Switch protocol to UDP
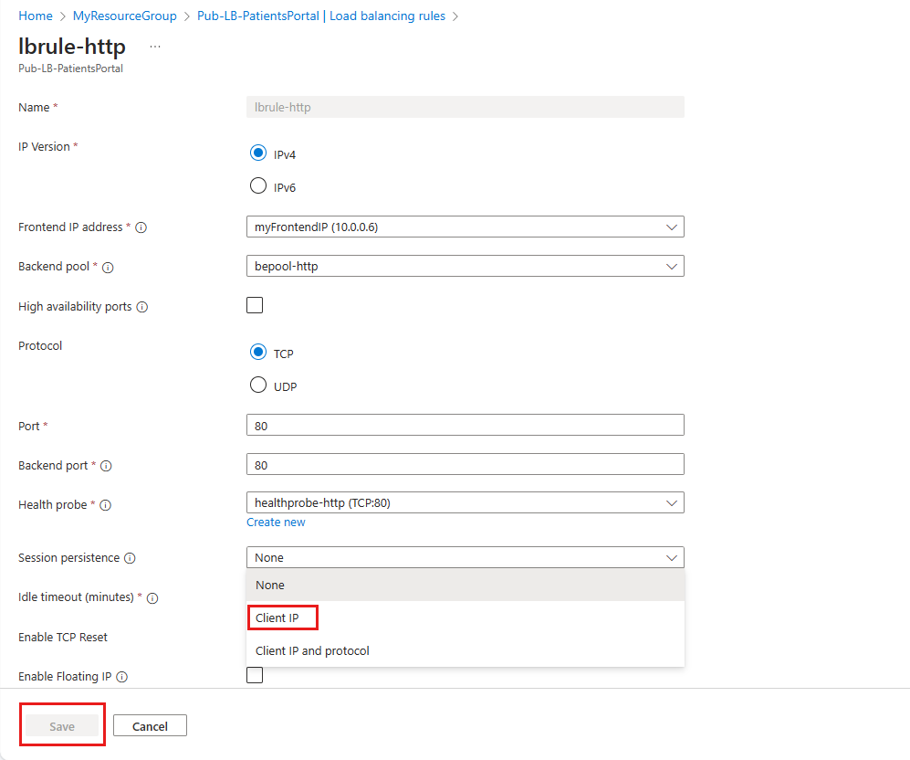910x760 pixels. 258,385
